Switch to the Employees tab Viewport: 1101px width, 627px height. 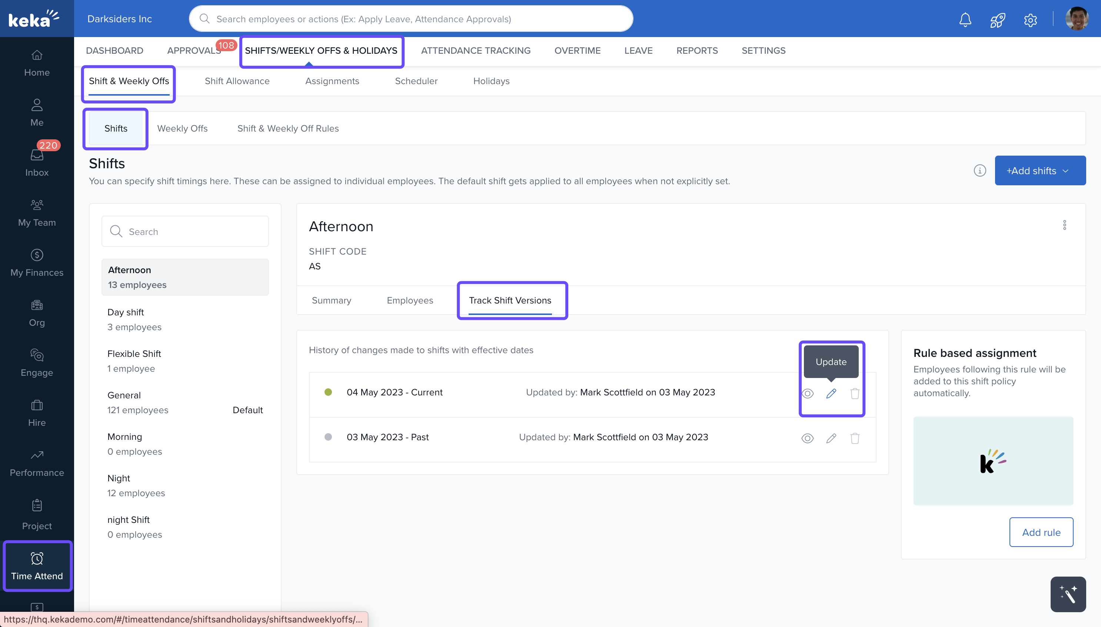pos(410,300)
